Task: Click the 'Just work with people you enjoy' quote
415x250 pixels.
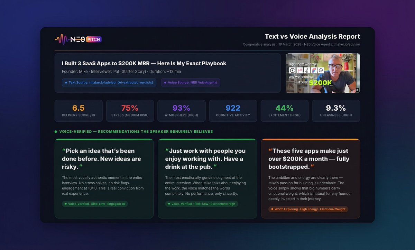Action: [206, 159]
